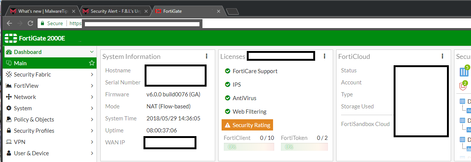Click the Web Filtering license entry
This screenshot has height=162, width=471.
click(x=249, y=111)
